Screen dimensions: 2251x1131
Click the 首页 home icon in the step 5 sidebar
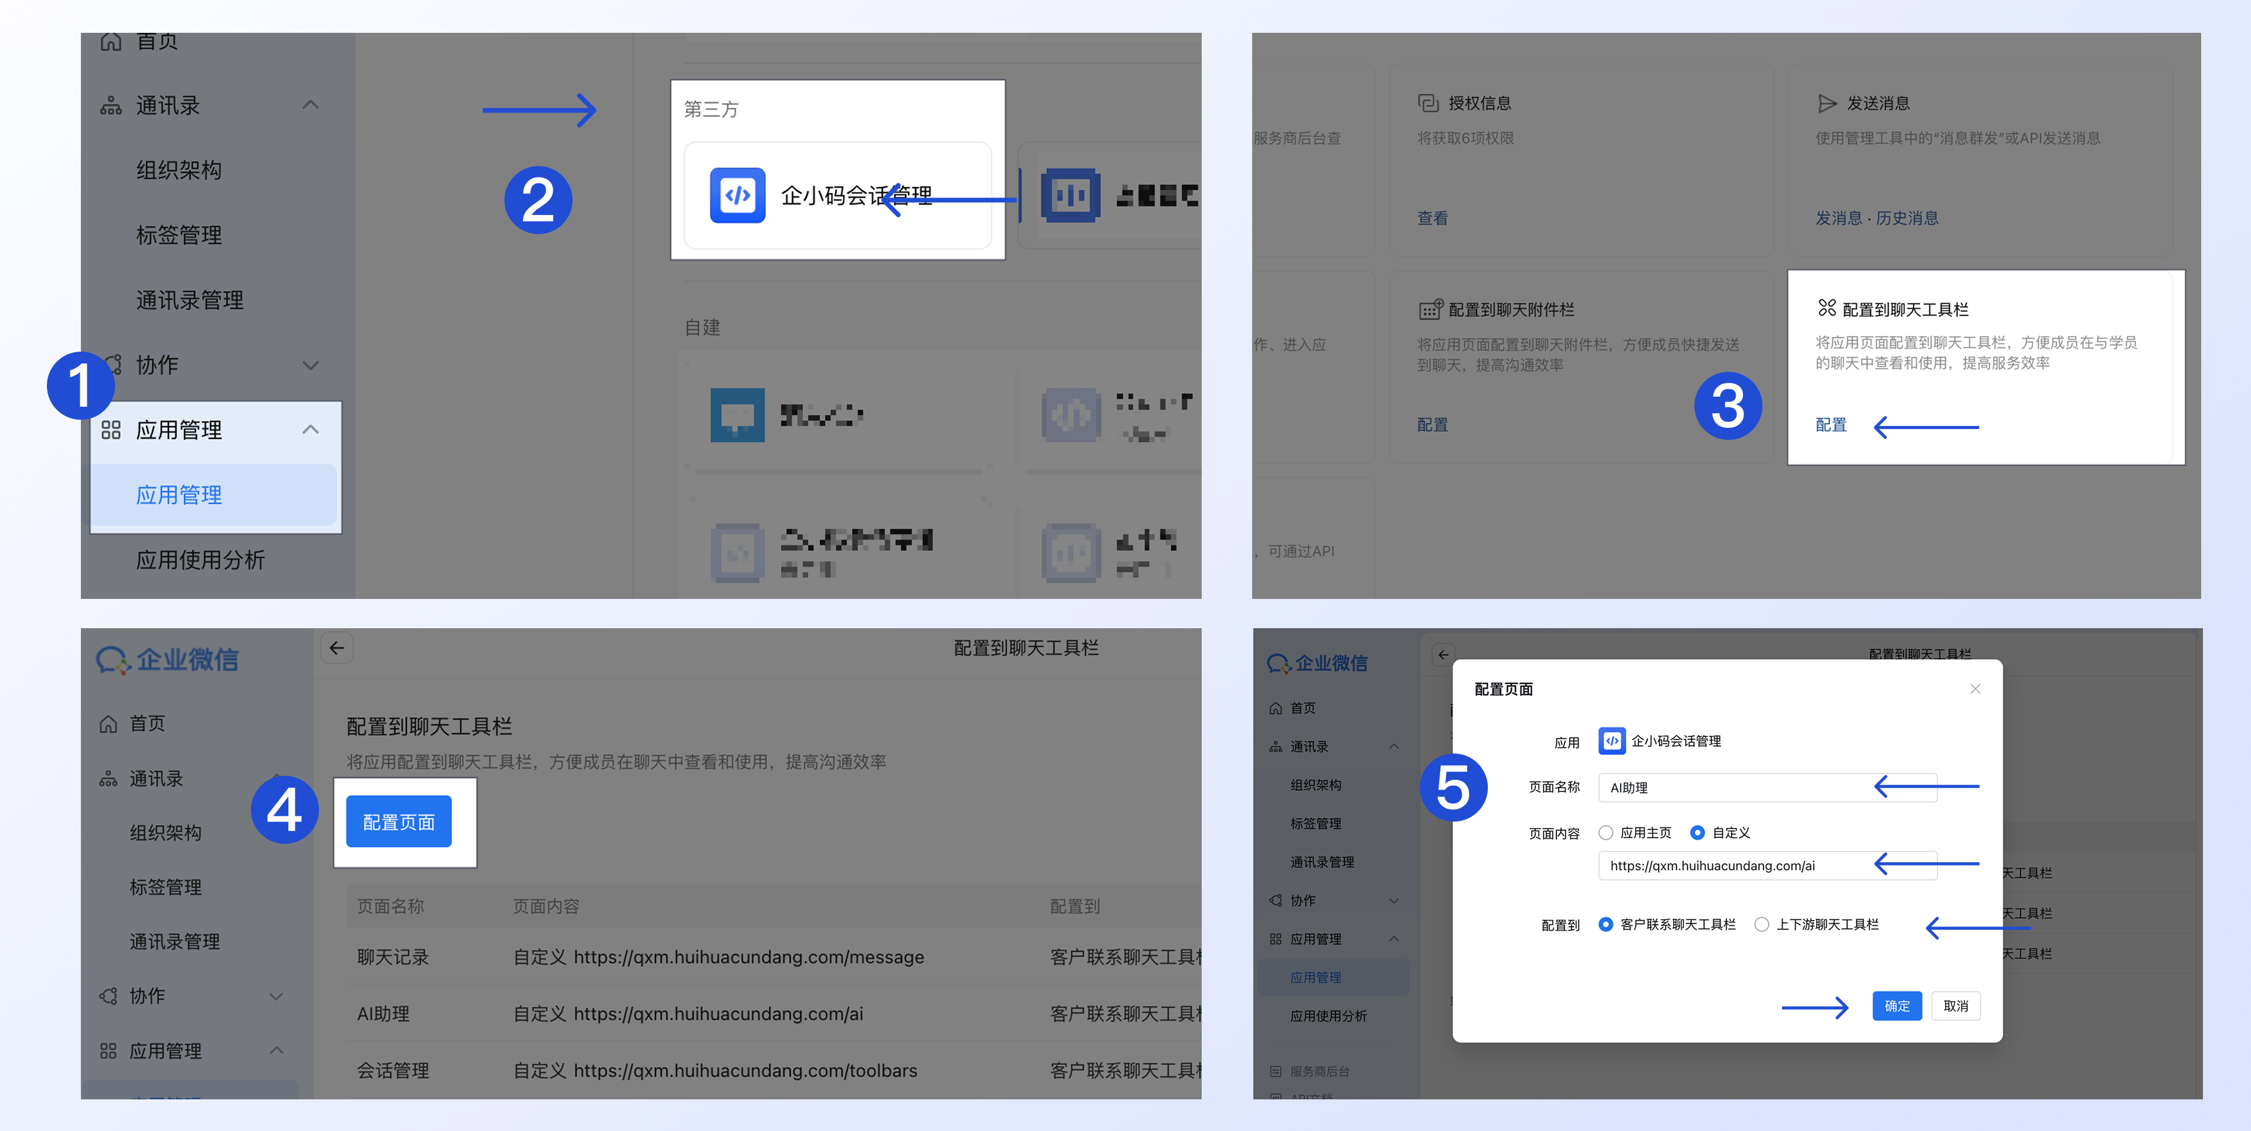1276,708
